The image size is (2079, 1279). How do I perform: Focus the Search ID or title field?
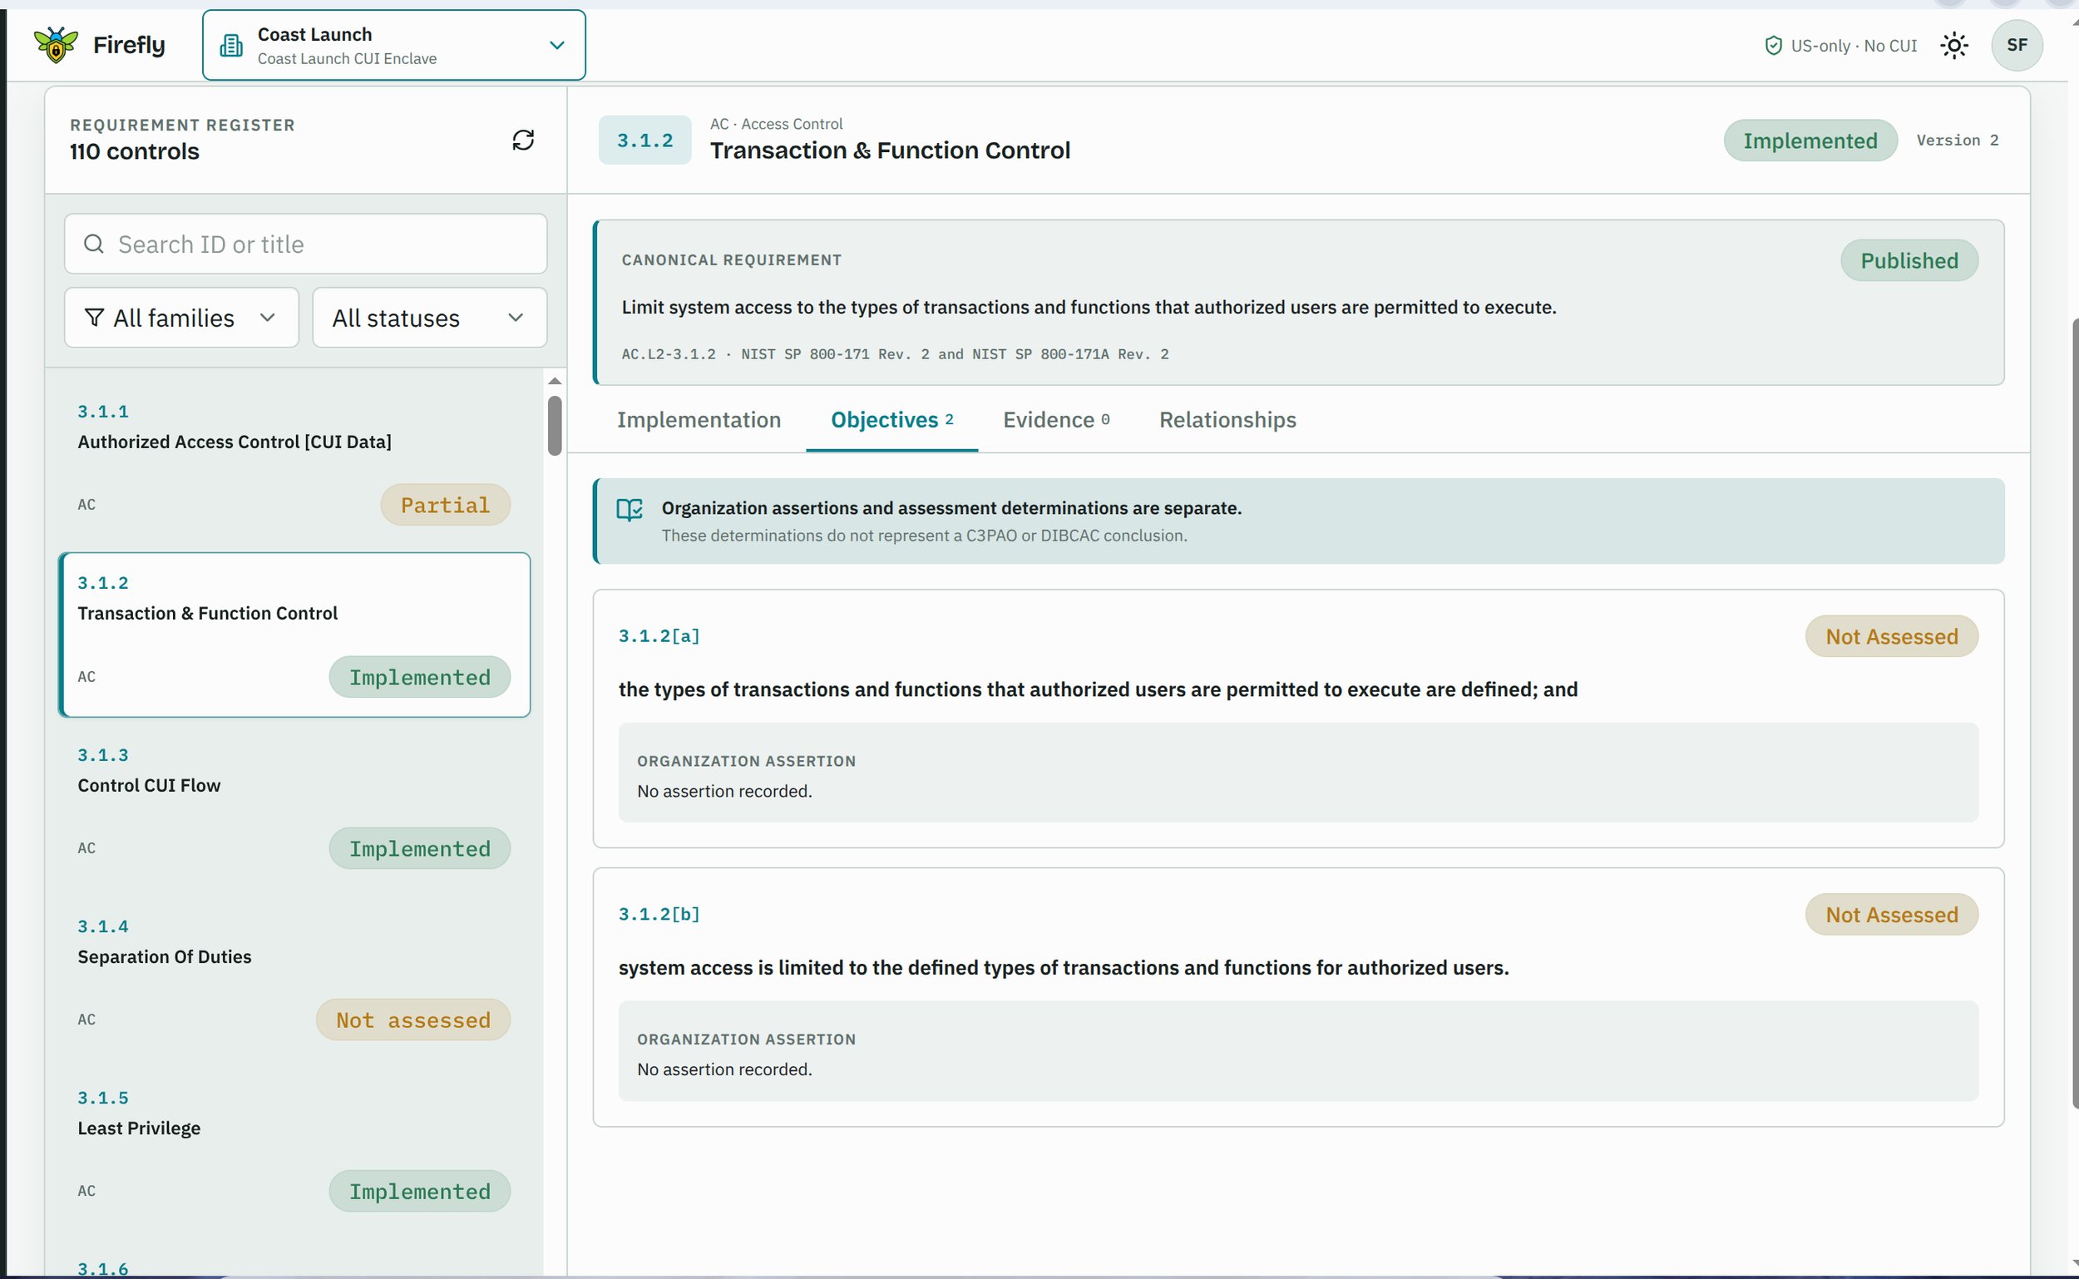coord(305,244)
